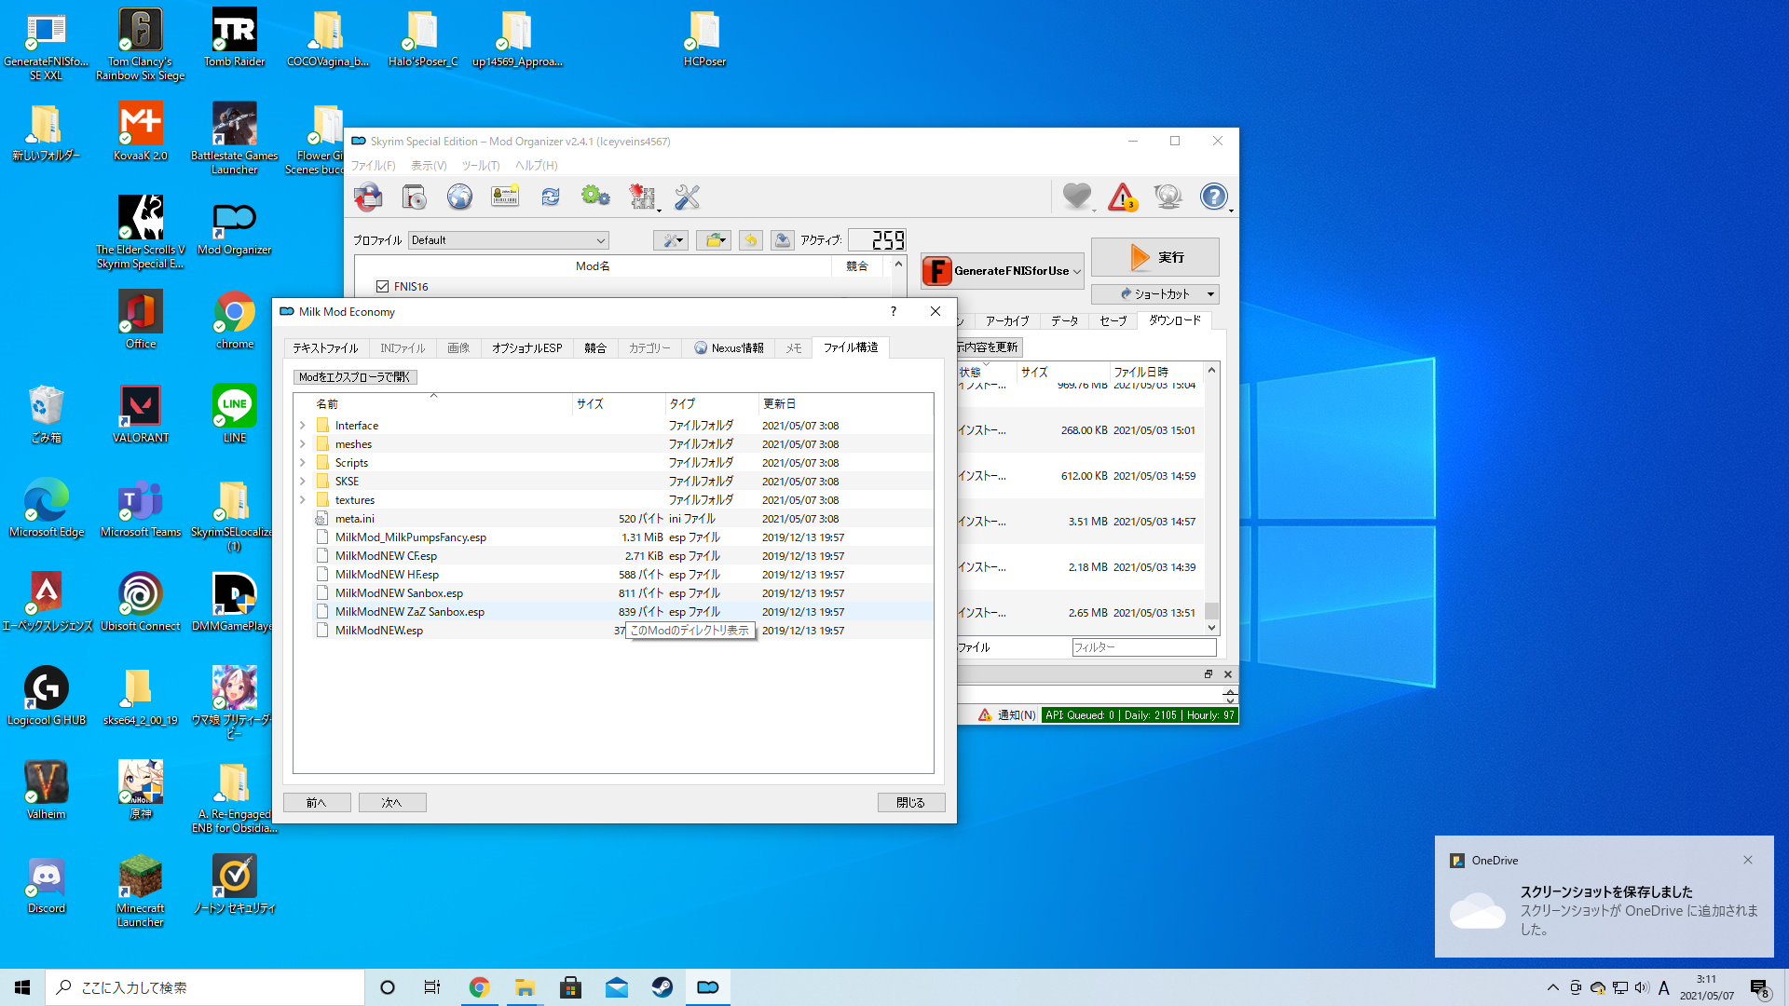Expand the meshes folder
The image size is (1789, 1006).
click(x=303, y=444)
